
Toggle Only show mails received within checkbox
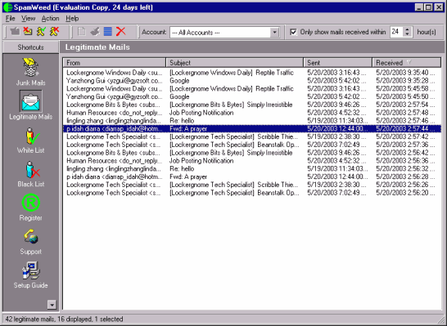click(293, 32)
